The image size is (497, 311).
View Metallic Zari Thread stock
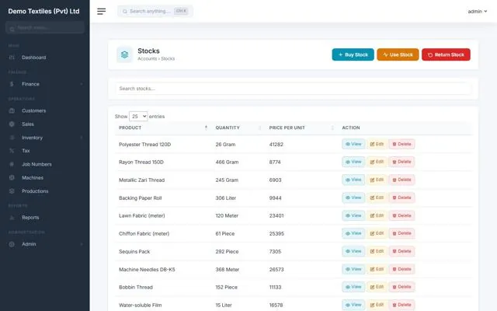click(x=353, y=180)
